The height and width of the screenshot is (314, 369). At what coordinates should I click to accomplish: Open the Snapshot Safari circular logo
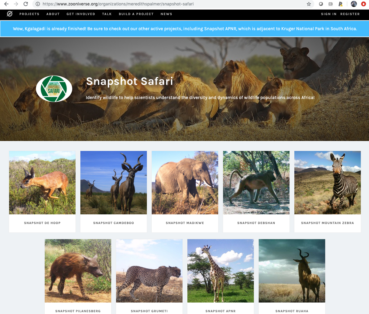point(54,88)
